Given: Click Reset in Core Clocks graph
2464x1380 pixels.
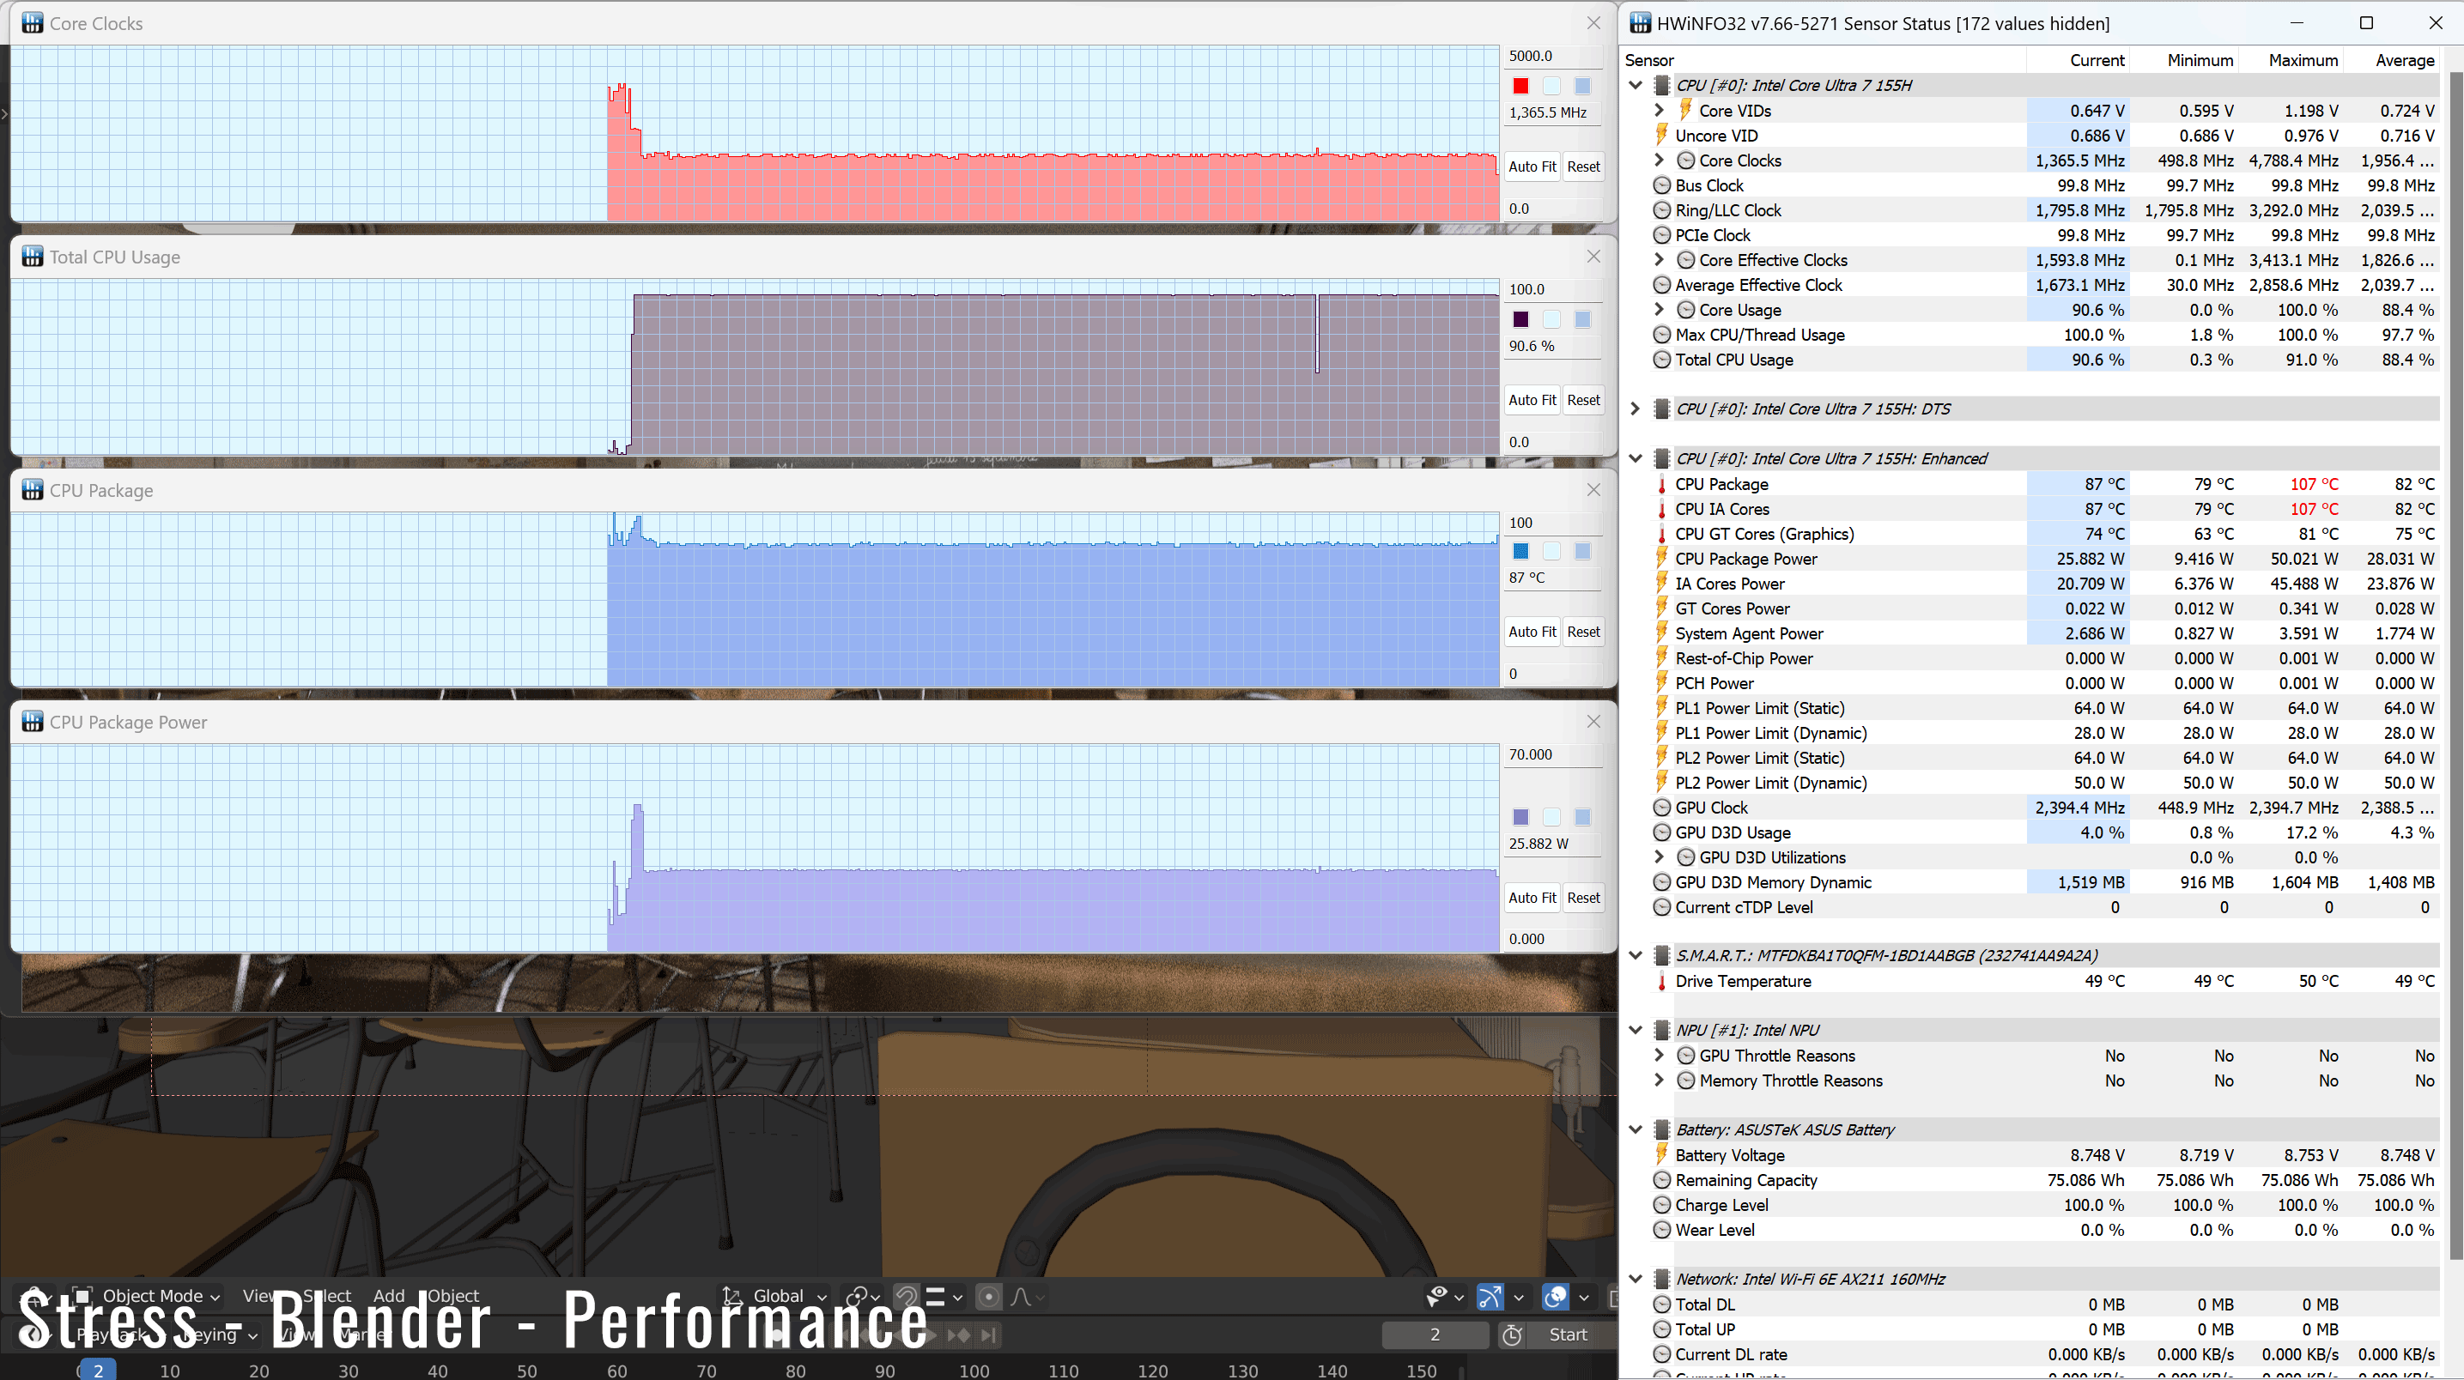Looking at the screenshot, I should pyautogui.click(x=1583, y=166).
